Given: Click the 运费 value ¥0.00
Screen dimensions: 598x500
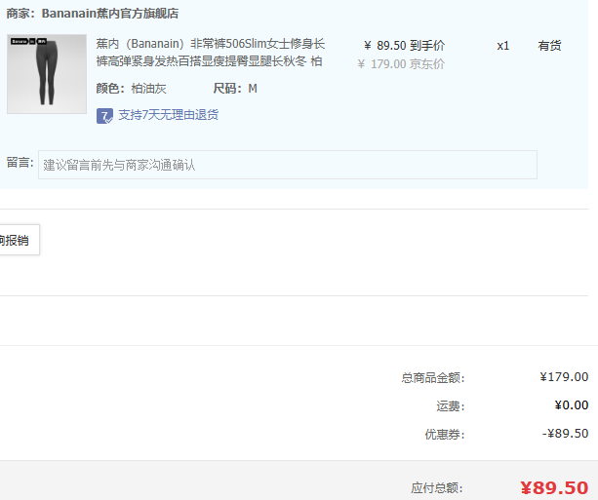Looking at the screenshot, I should (572, 405).
